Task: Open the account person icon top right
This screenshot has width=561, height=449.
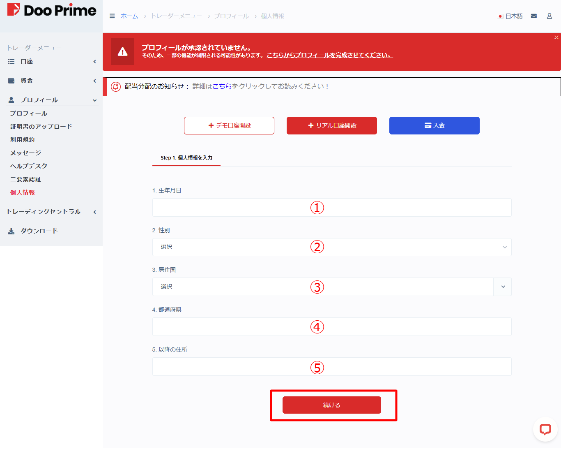Action: pos(550,16)
